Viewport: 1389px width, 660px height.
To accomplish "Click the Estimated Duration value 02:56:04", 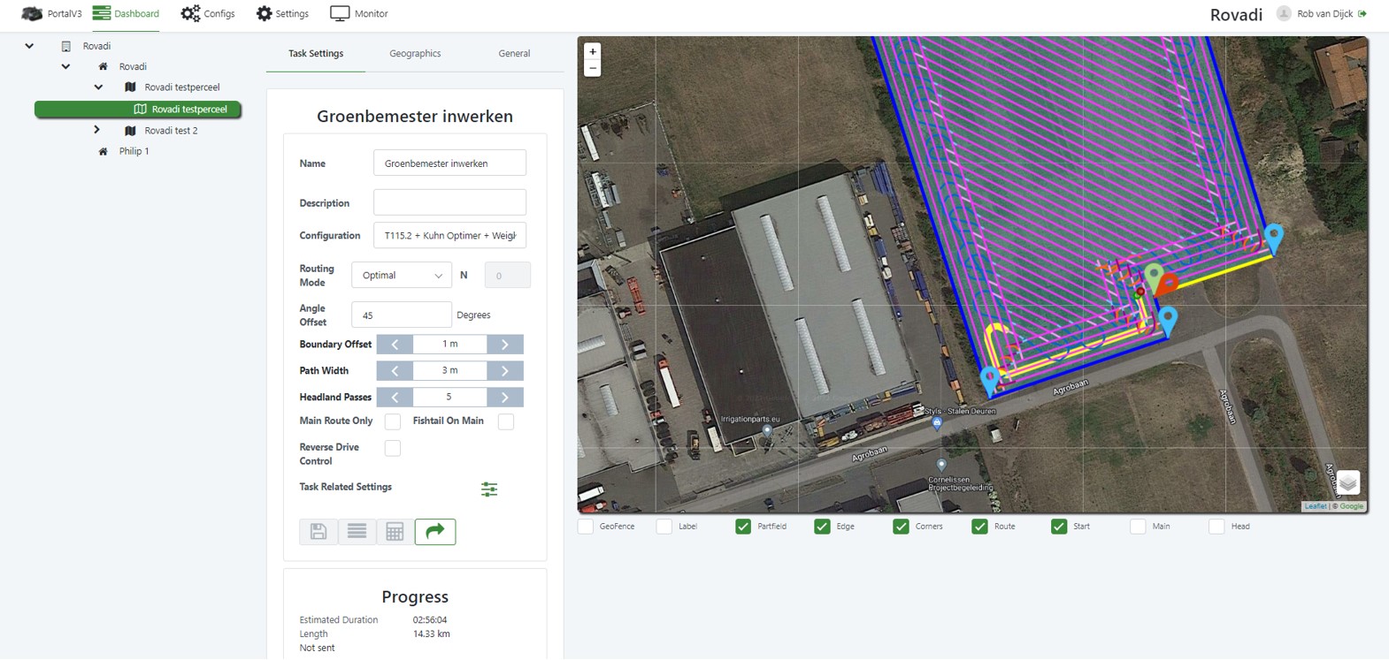I will point(430,620).
